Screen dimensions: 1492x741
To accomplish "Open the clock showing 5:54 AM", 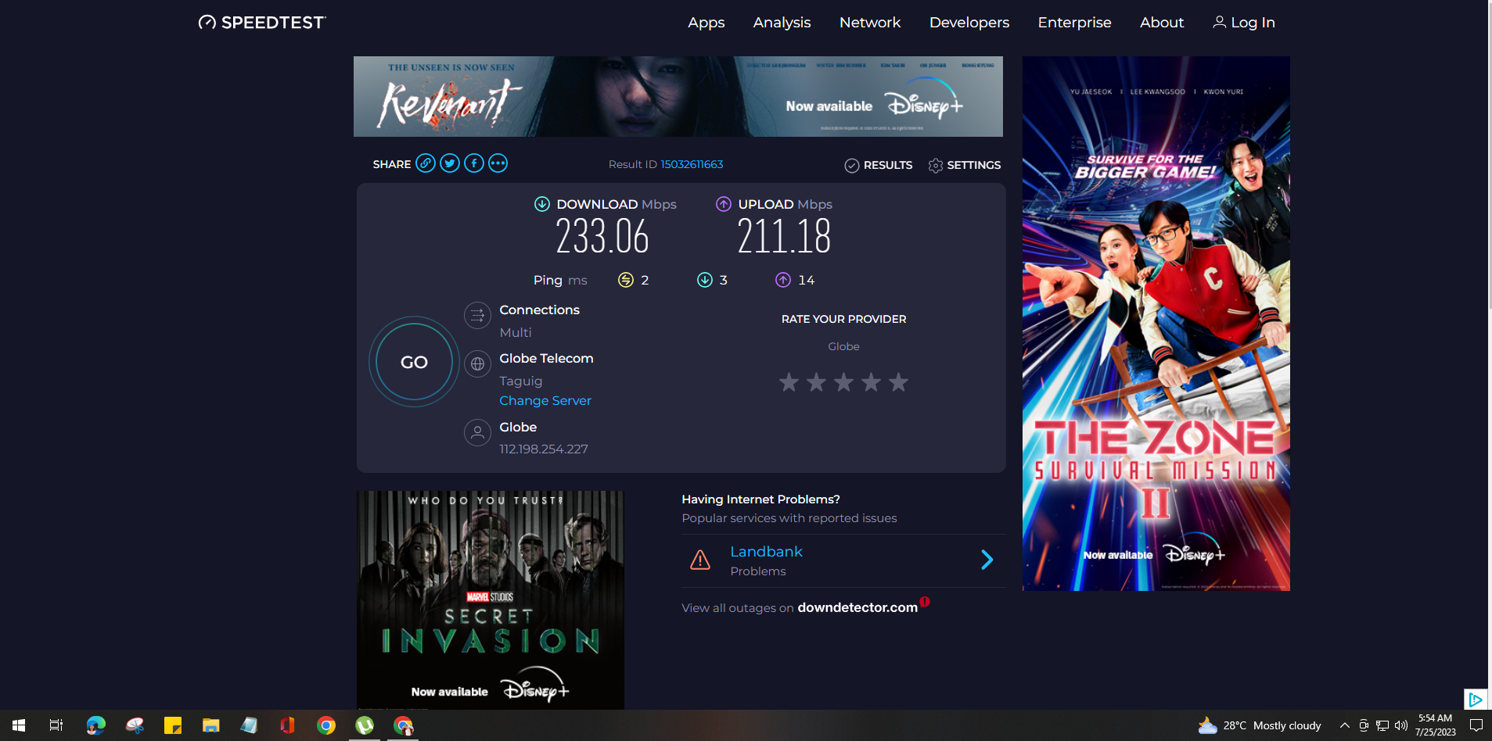I will point(1436,725).
